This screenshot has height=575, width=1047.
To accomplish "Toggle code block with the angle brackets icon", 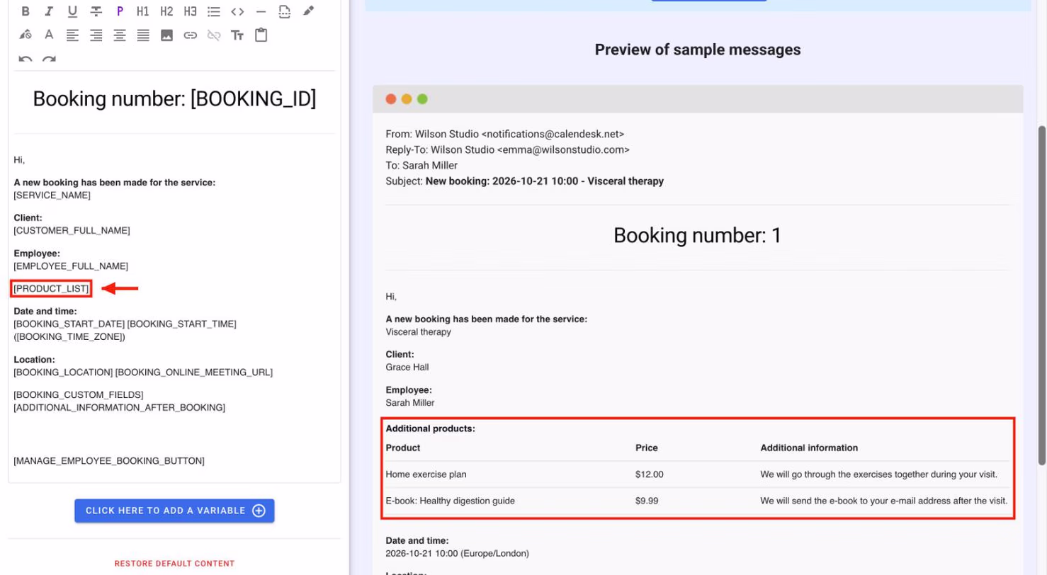I will 237,11.
